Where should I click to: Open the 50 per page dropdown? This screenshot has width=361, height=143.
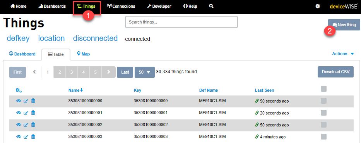click(145, 72)
